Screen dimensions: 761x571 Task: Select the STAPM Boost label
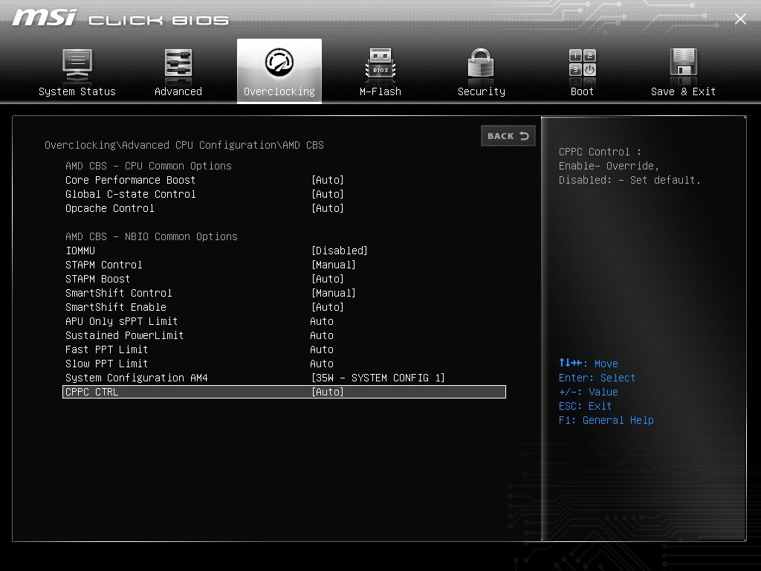97,279
